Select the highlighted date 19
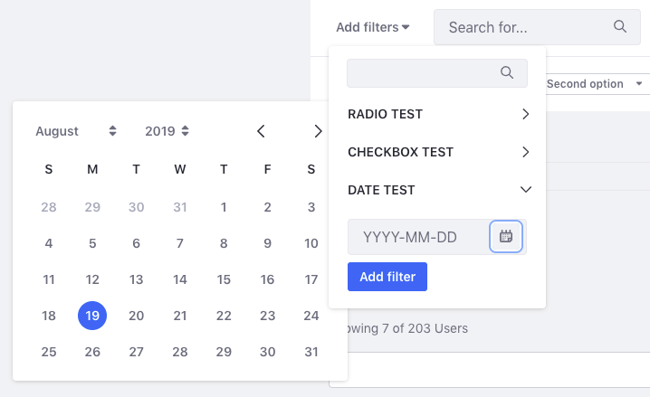 [92, 316]
